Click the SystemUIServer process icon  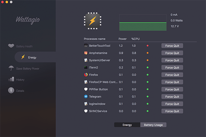click(86, 60)
